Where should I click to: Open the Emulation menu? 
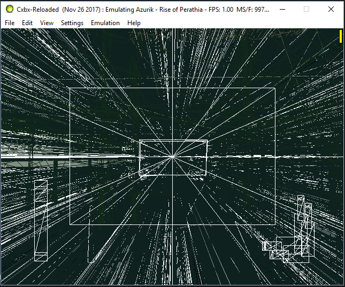coord(105,23)
